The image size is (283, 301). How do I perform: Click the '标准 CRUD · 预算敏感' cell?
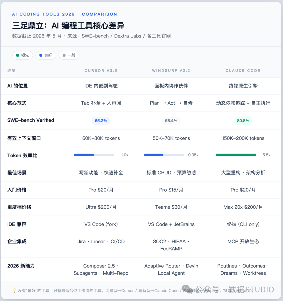pyautogui.click(x=171, y=173)
